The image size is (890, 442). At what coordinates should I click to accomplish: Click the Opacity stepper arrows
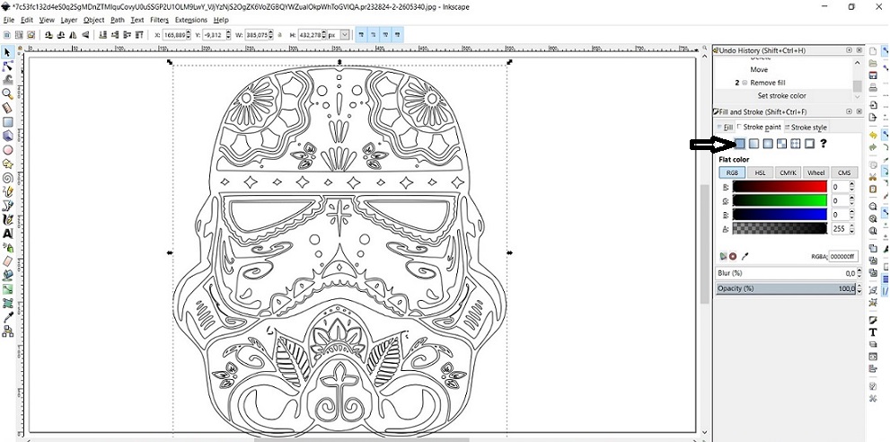(x=859, y=288)
